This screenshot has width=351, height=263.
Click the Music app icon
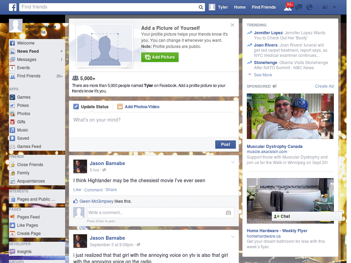pyautogui.click(x=12, y=130)
